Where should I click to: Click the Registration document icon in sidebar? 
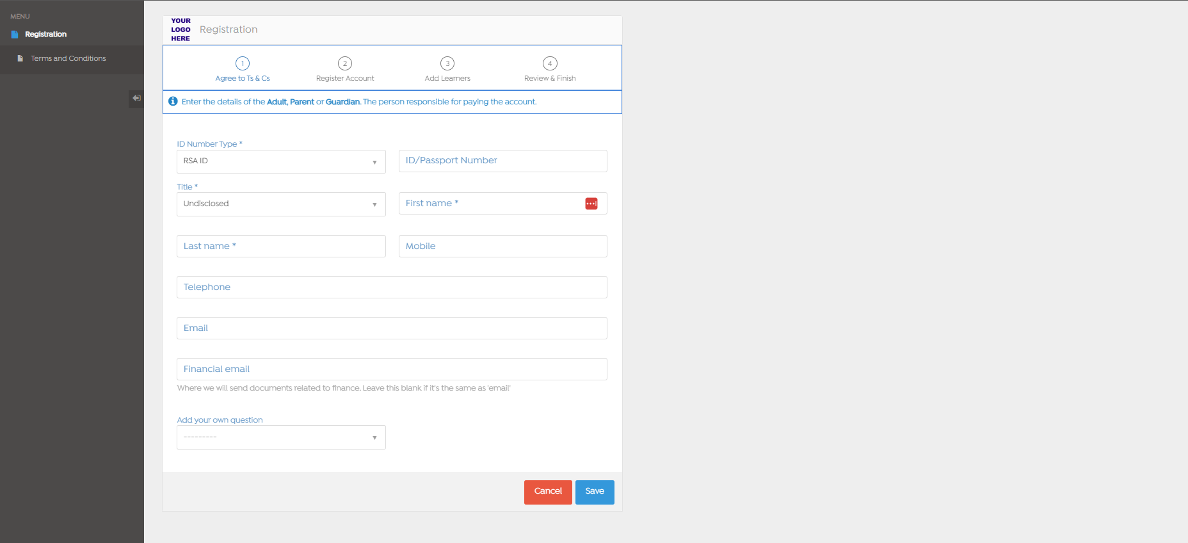[15, 35]
